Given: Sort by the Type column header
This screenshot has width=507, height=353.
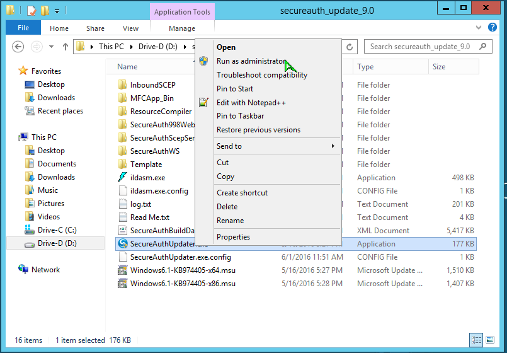Looking at the screenshot, I should click(390, 67).
